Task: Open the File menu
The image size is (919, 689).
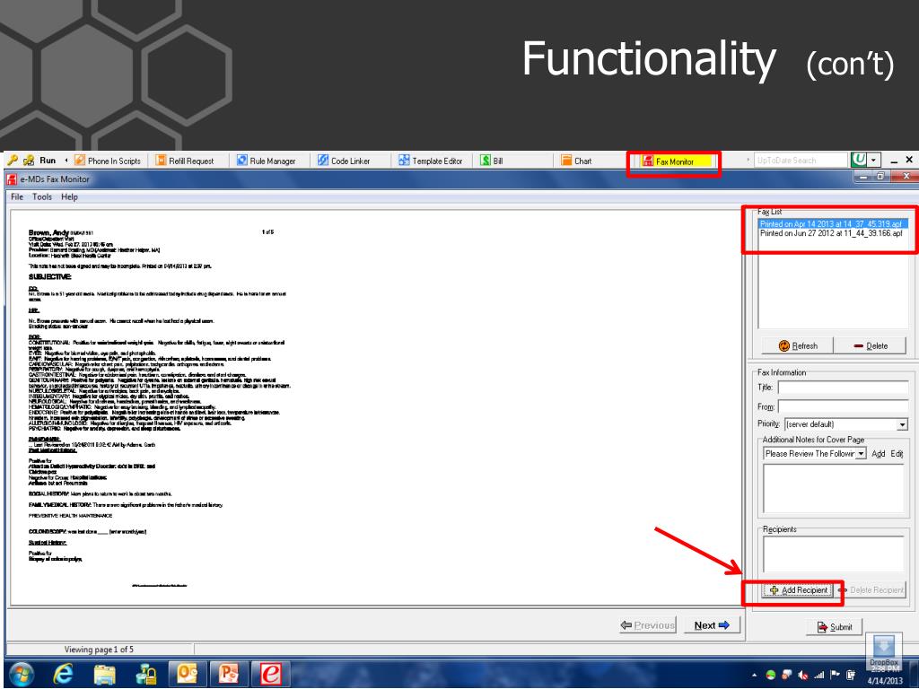Action: click(17, 196)
